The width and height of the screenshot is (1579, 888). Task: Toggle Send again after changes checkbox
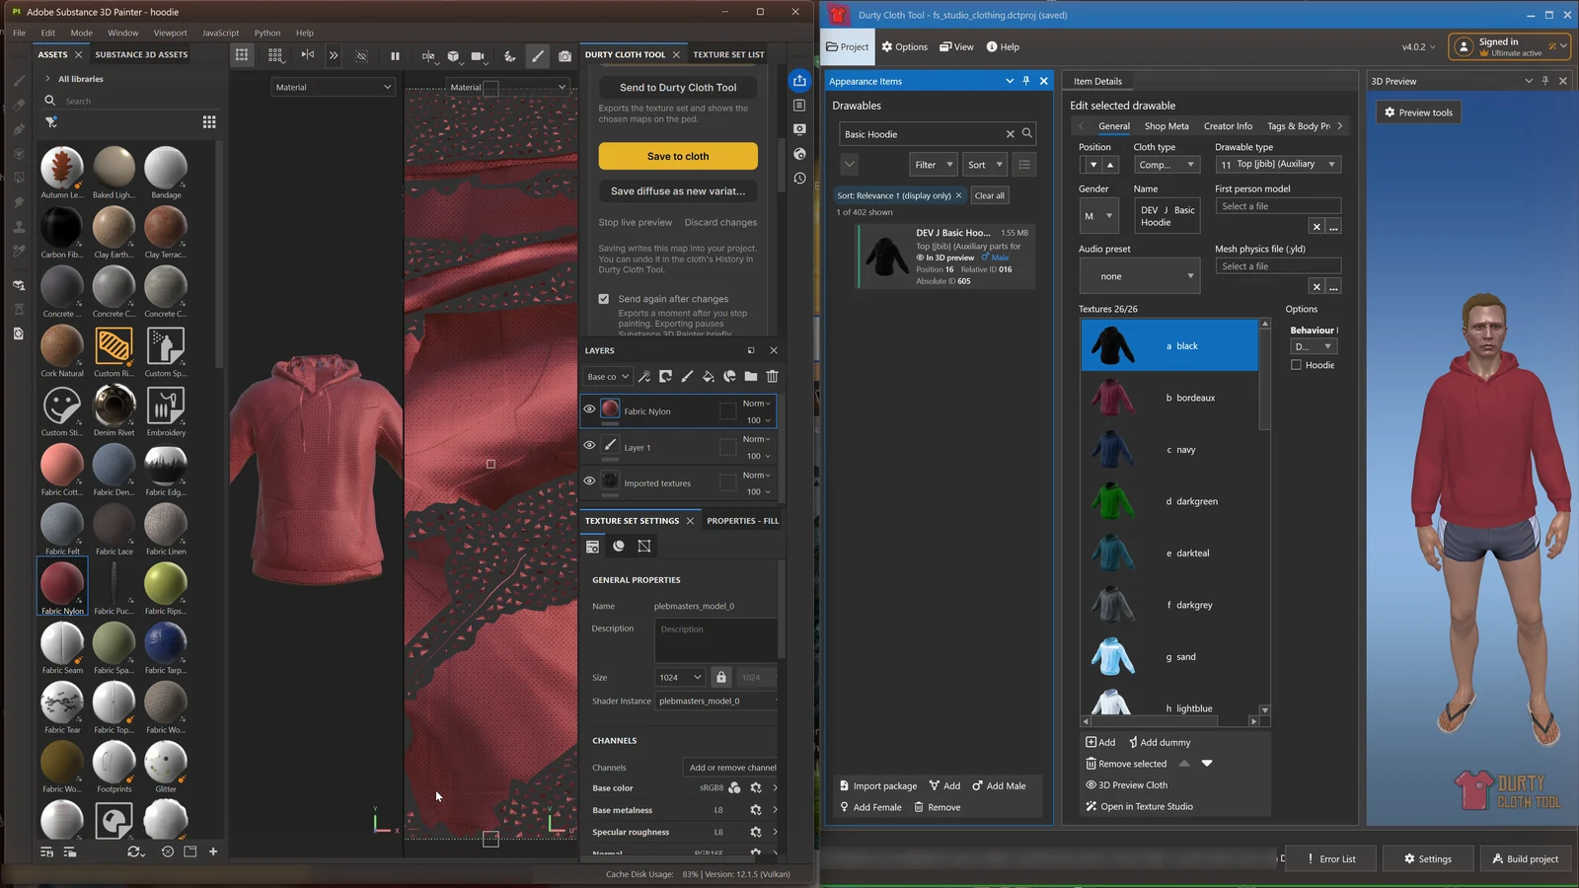(603, 299)
